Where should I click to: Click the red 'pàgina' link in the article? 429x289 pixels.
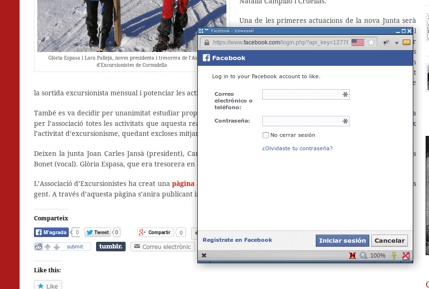tap(183, 184)
